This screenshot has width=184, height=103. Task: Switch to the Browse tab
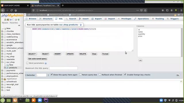31,19
